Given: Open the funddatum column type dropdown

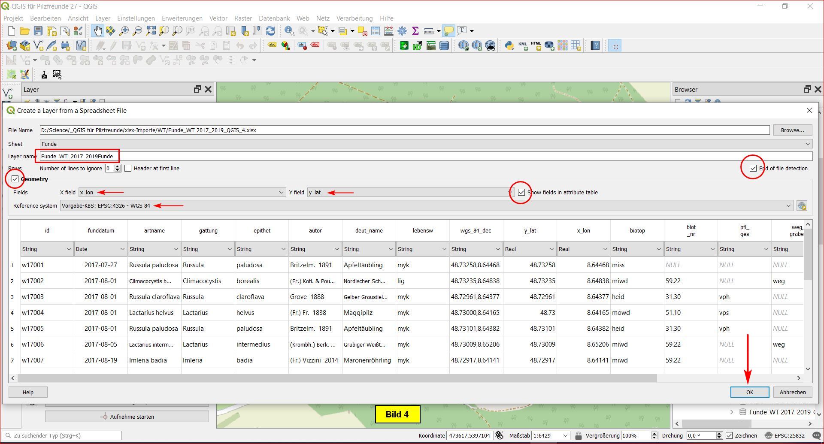Looking at the screenshot, I should (100, 249).
